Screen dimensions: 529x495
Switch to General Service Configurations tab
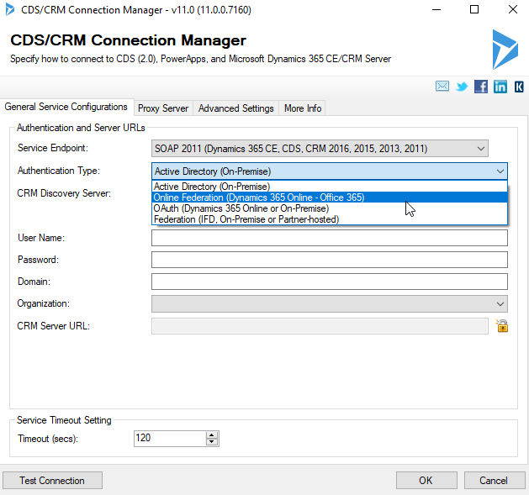click(x=66, y=107)
